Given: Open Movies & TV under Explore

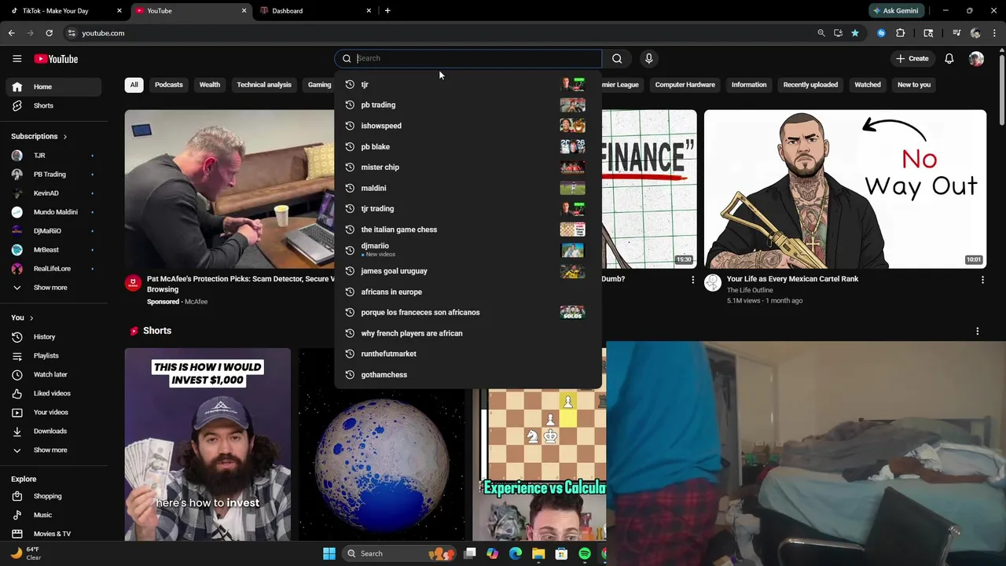Looking at the screenshot, I should click(x=53, y=534).
